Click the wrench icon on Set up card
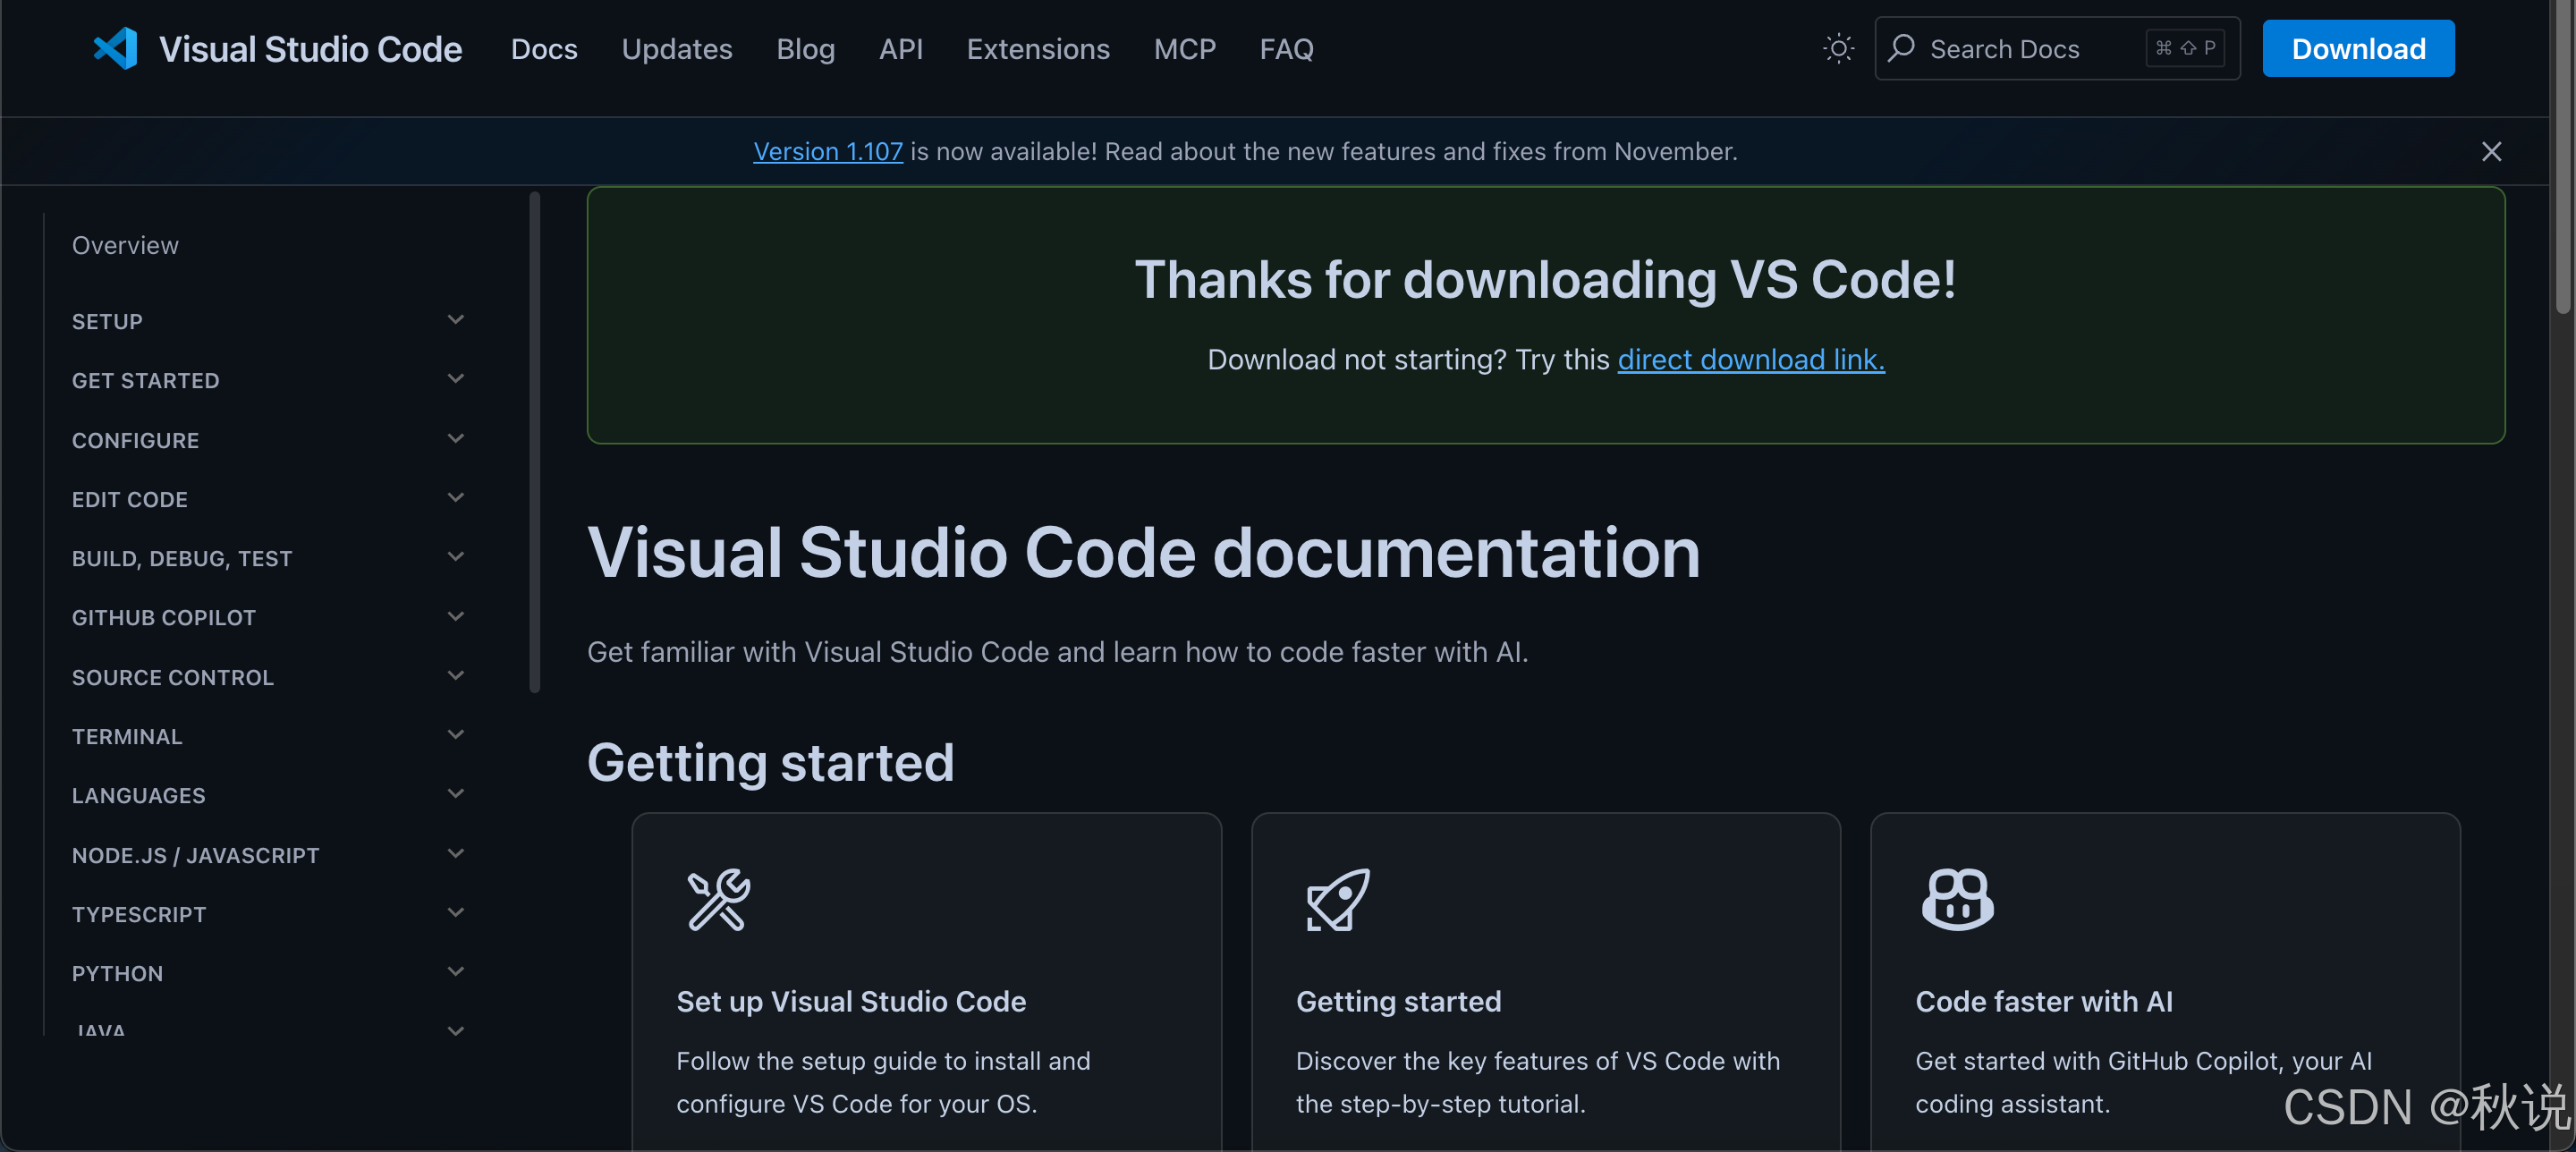The image size is (2576, 1152). 719,901
